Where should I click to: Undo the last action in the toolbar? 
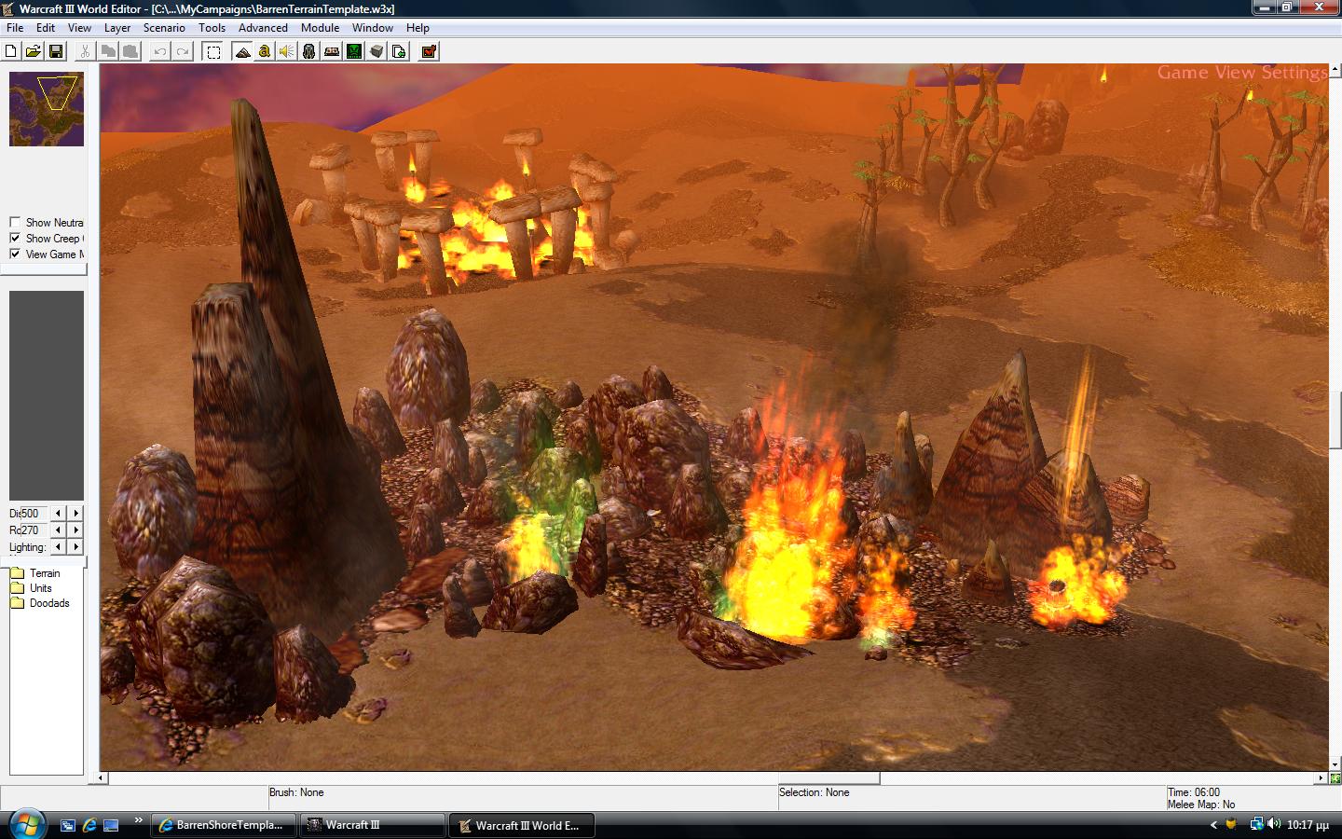pyautogui.click(x=160, y=51)
